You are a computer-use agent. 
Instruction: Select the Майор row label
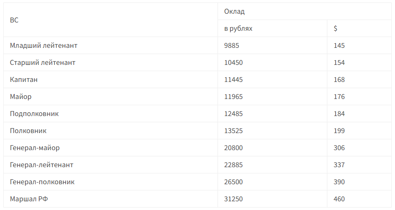21,97
